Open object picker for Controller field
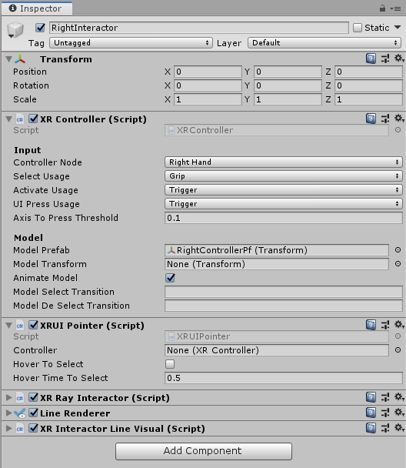The image size is (406, 468). pos(398,349)
